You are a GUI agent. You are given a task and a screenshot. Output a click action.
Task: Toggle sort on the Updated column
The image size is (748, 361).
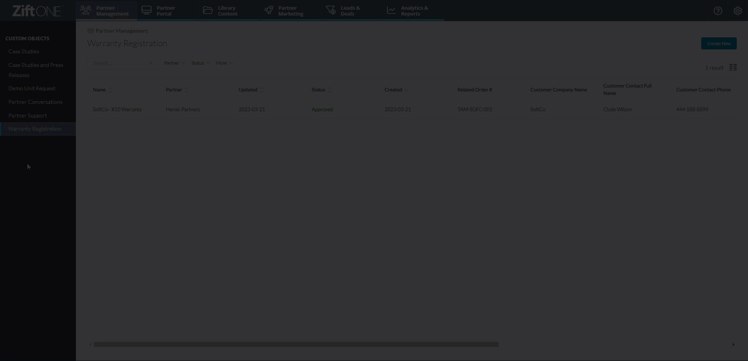point(250,90)
